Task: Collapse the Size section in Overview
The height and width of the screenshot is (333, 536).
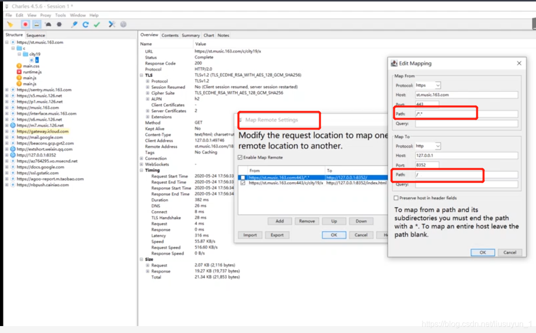Action: [142, 259]
